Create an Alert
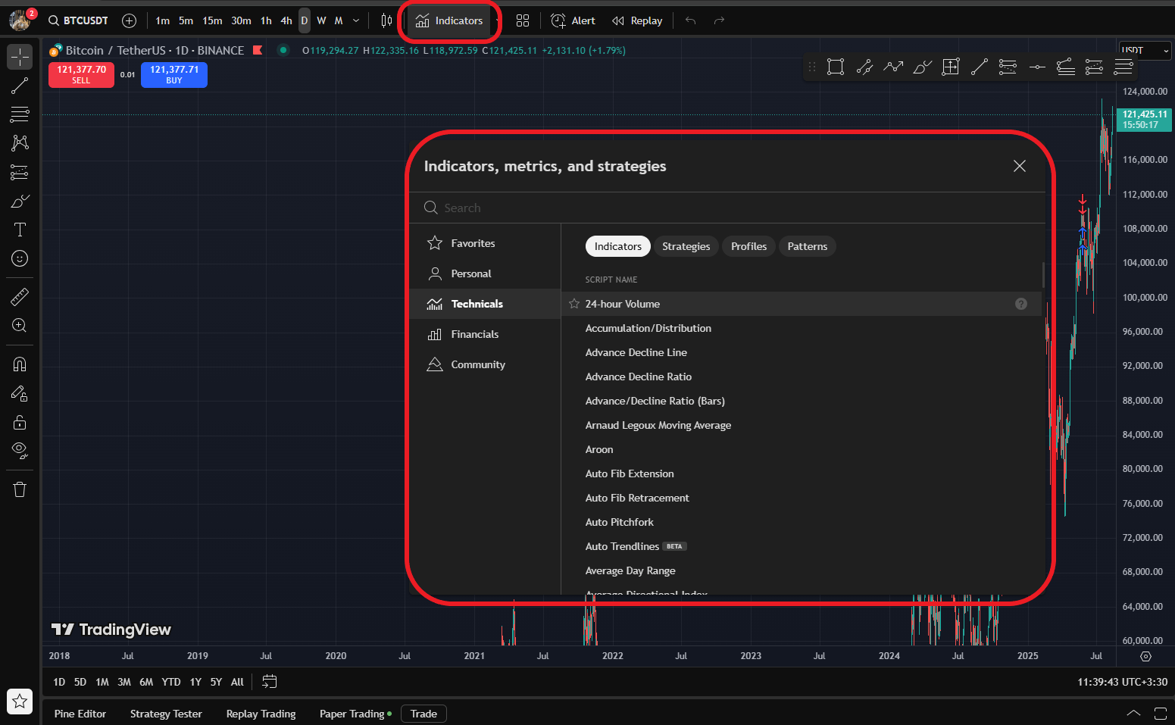 click(x=573, y=20)
